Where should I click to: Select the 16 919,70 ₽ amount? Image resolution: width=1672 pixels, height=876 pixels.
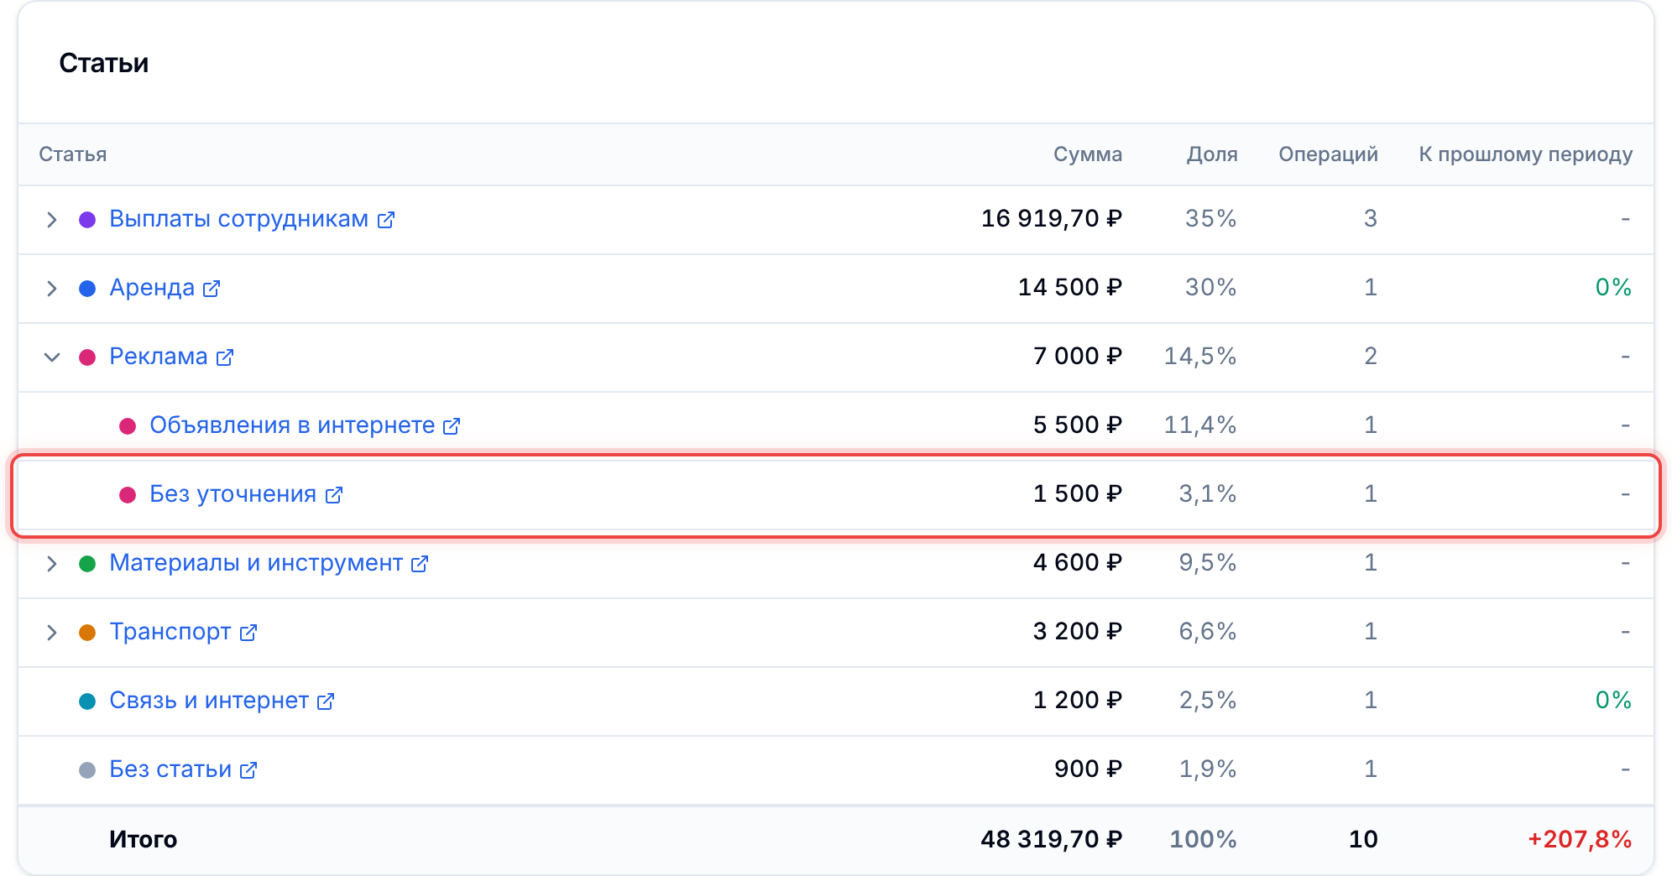1052,219
